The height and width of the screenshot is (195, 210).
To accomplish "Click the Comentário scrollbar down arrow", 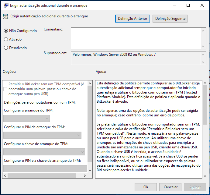I will point(203,46).
